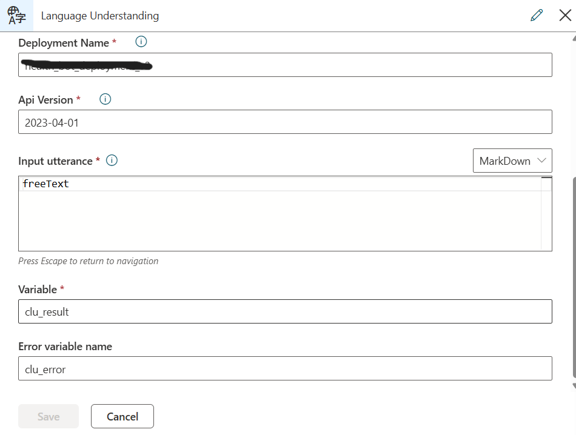Click the Input utterance label
This screenshot has height=435, width=576.
pos(55,161)
